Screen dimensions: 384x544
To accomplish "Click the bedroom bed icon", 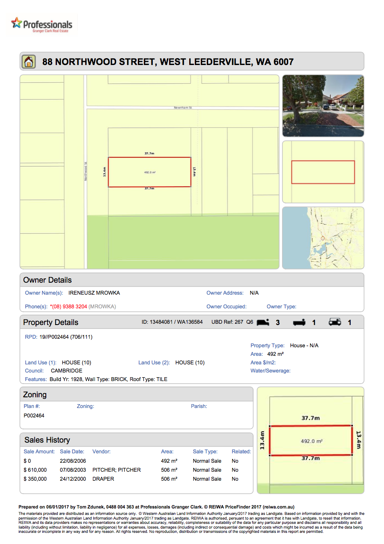I will tap(263, 322).
